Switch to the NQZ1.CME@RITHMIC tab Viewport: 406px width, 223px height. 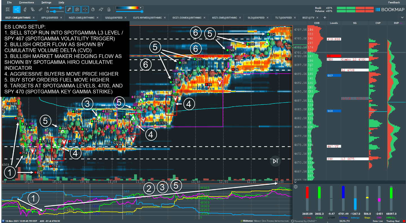(81, 18)
